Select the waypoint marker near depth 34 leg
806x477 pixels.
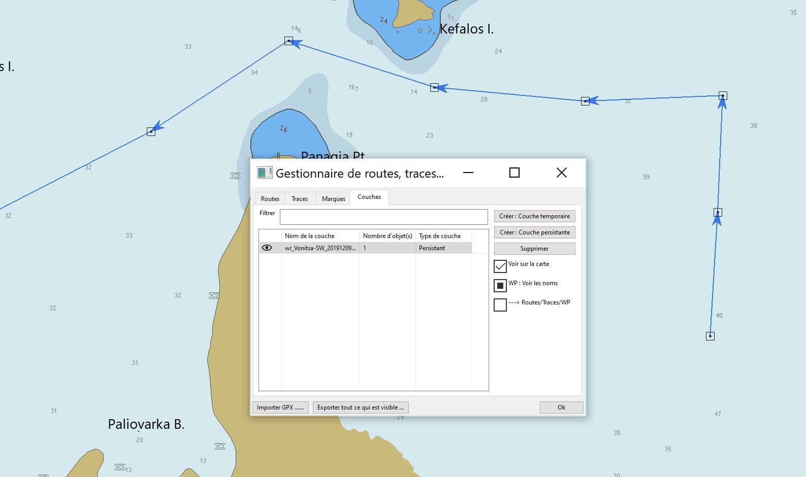tap(151, 131)
